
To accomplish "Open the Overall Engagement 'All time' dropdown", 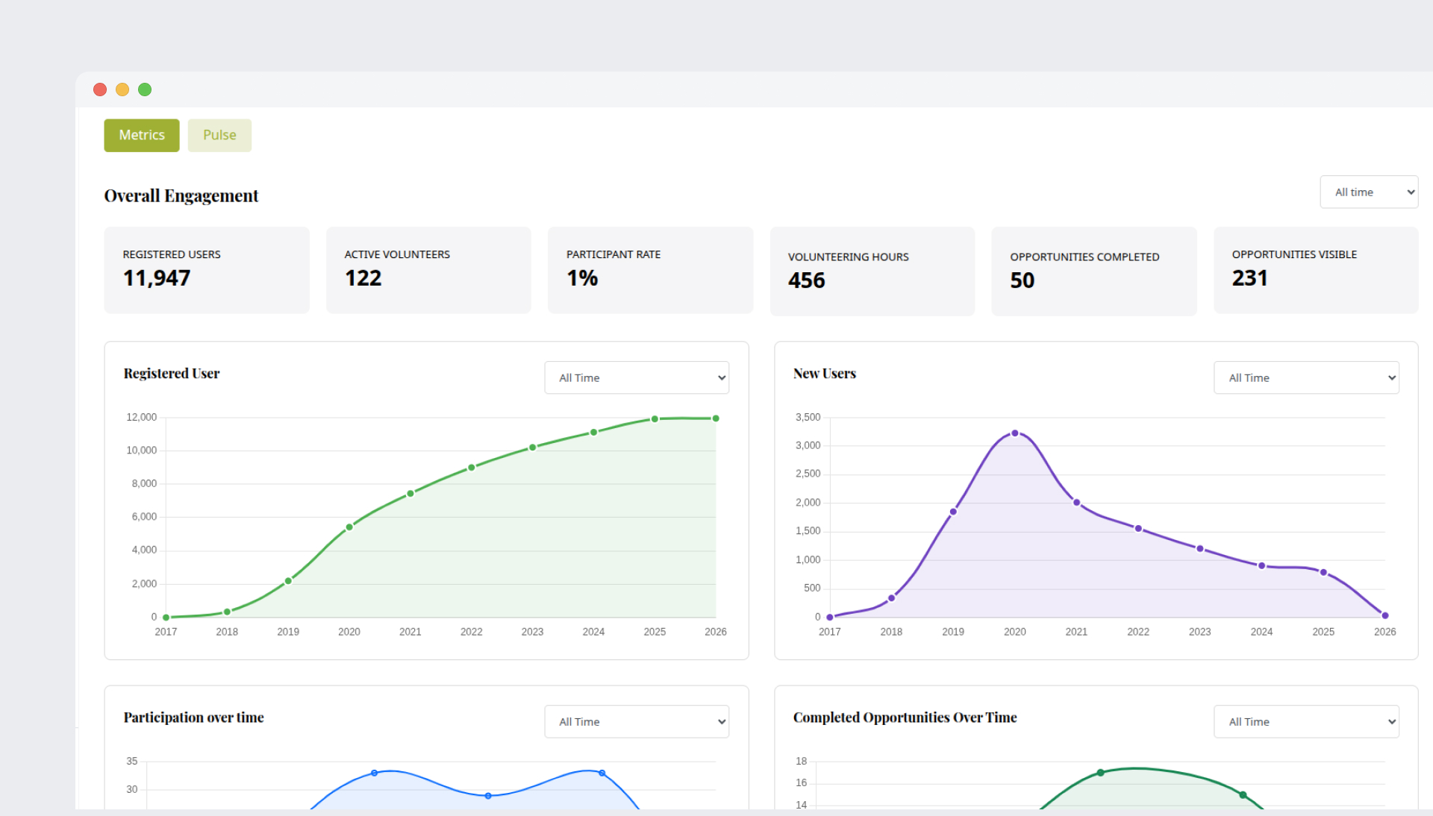I will tap(1368, 192).
